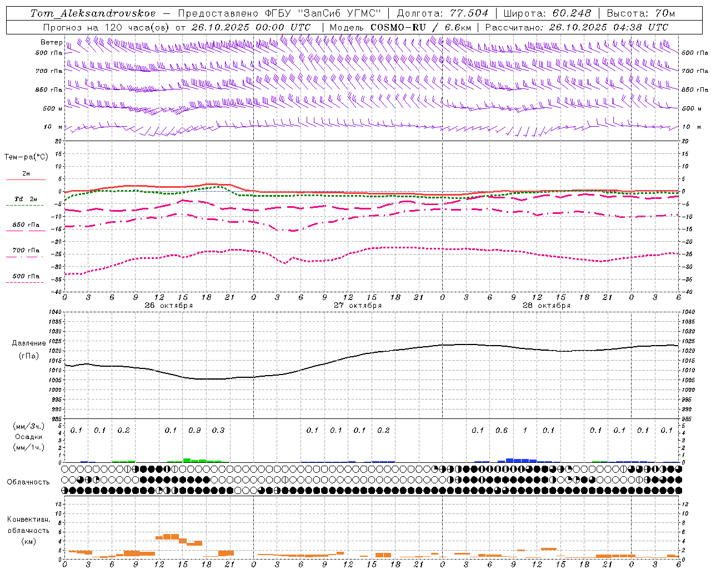
Task: Click the (км) units label under облачность
Action: point(28,541)
